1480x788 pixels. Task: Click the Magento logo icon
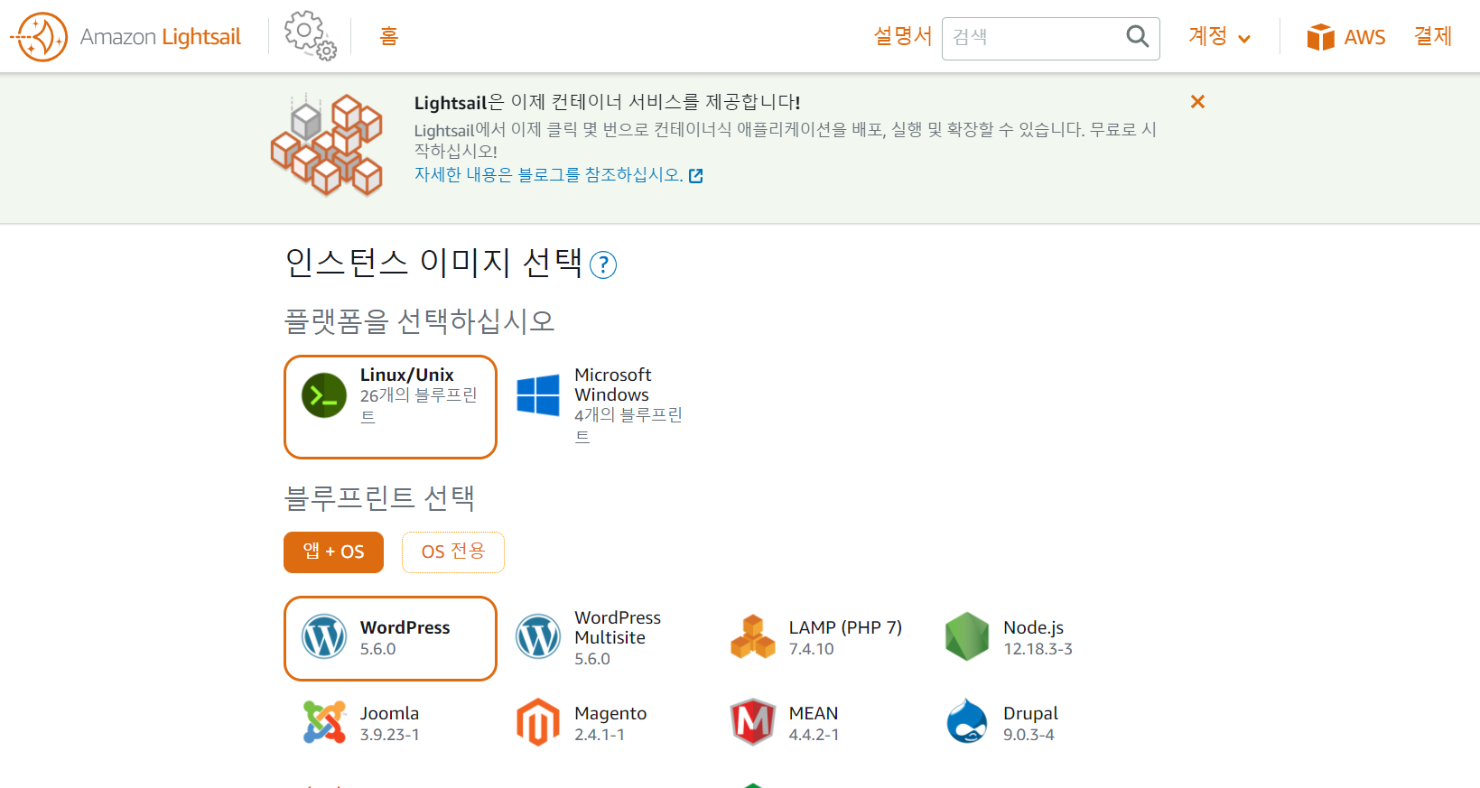click(x=538, y=722)
